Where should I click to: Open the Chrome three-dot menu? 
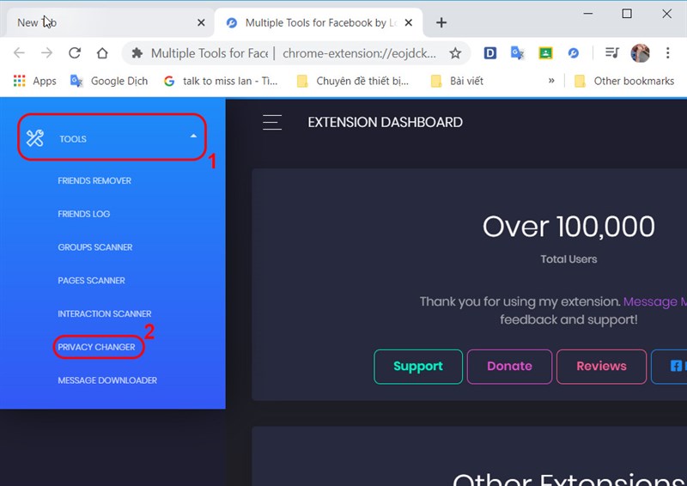(668, 53)
